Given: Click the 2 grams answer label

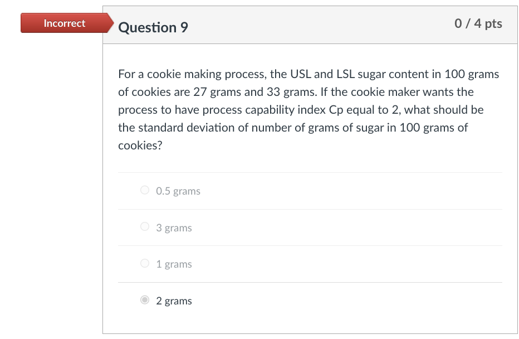Looking at the screenshot, I should (x=174, y=301).
